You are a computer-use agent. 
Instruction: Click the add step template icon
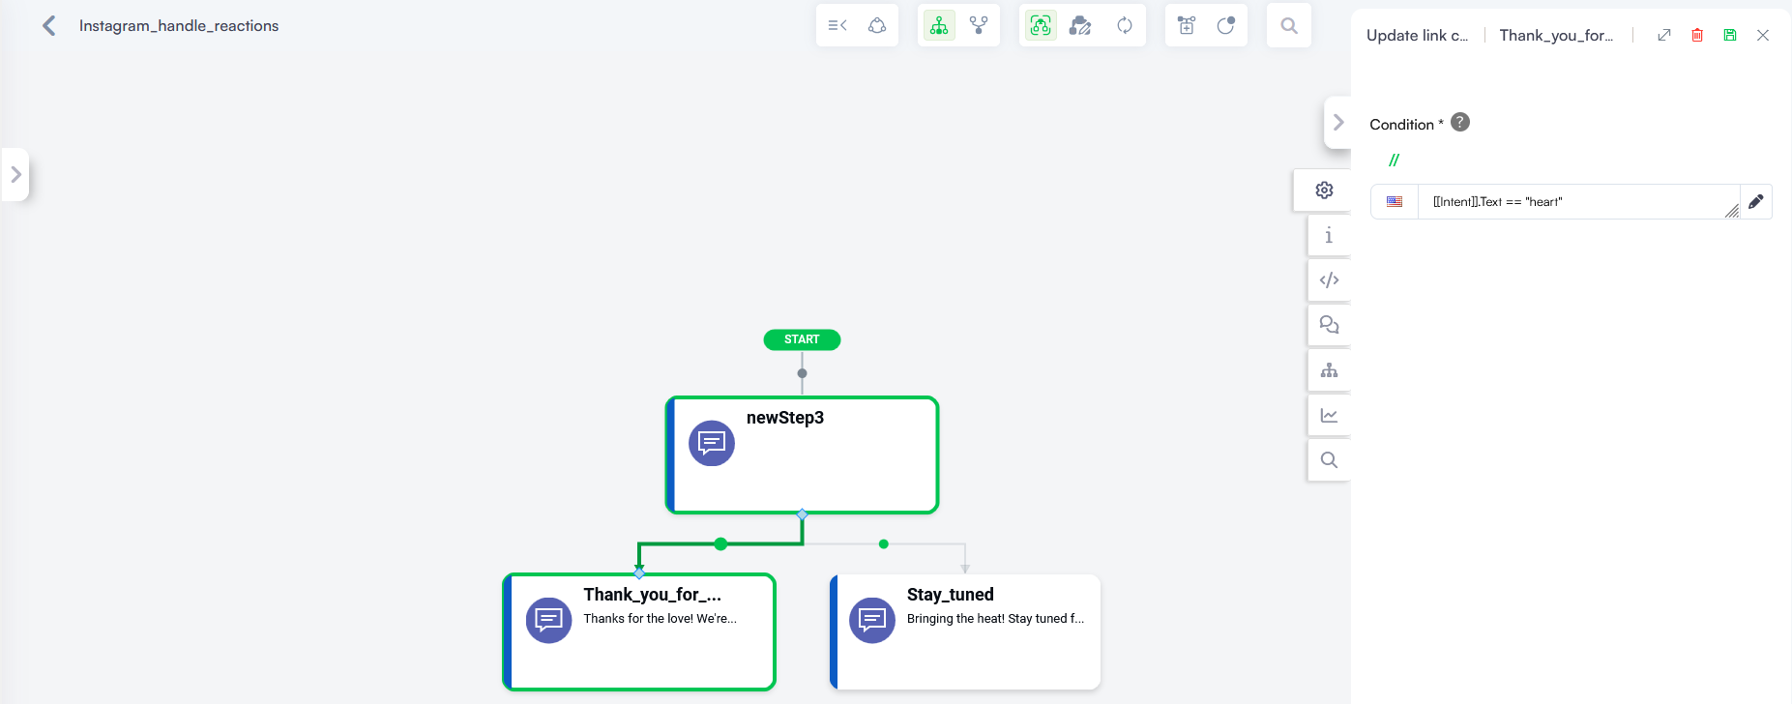coord(1187,26)
